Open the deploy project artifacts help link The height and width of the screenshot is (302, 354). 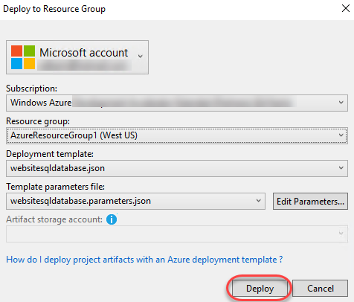point(144,260)
